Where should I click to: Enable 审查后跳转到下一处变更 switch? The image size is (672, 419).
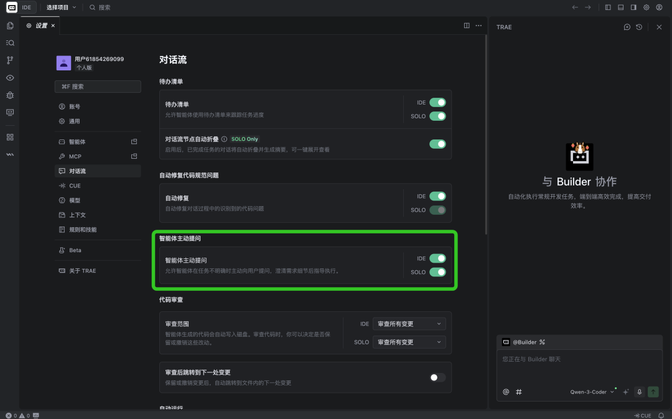(437, 378)
